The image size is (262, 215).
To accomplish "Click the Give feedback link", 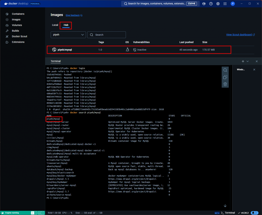I will pyautogui.click(x=74, y=15).
